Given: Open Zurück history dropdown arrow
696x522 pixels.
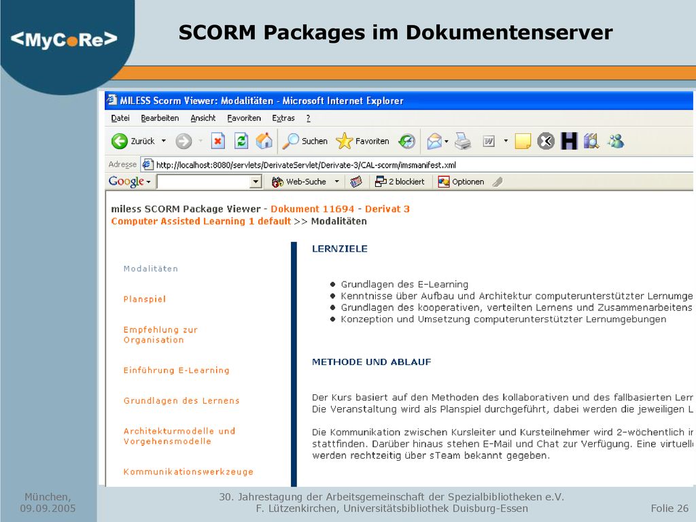Looking at the screenshot, I should coord(163,141).
